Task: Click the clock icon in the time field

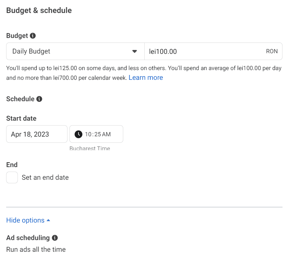Action: (x=78, y=134)
